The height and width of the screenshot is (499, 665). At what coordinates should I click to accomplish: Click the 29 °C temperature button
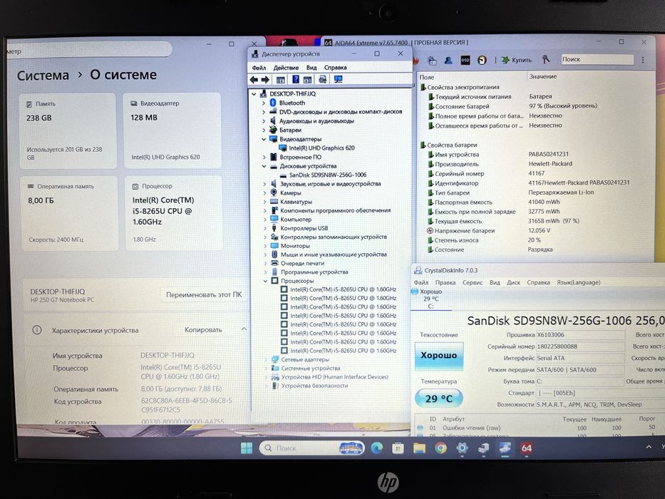point(438,398)
